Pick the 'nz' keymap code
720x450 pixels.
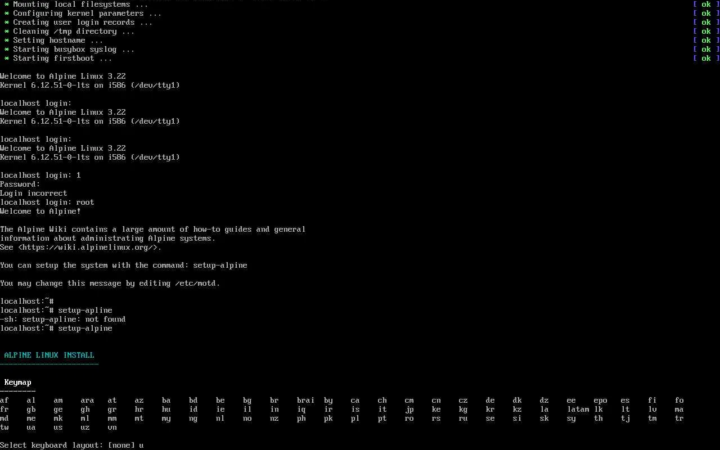click(274, 418)
